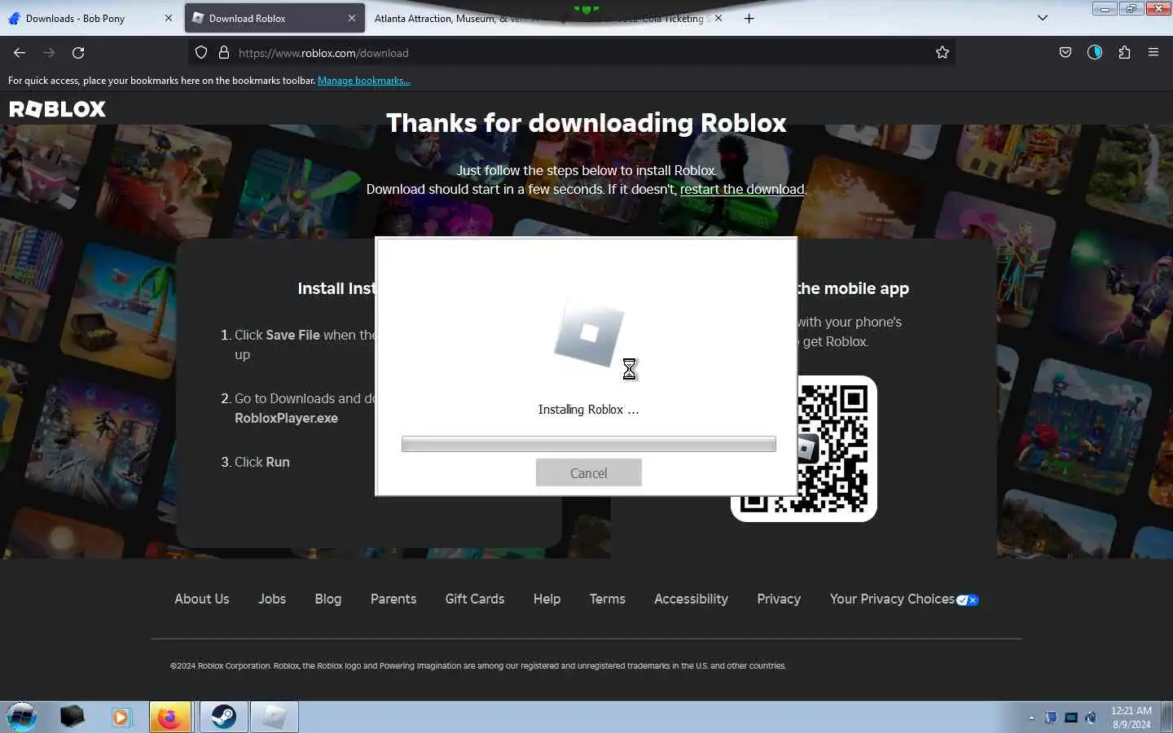Click the mobile app QR code
This screenshot has width=1173, height=733.
804,449
